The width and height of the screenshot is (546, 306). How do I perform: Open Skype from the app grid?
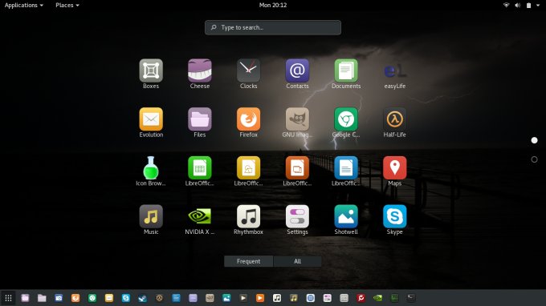click(394, 217)
